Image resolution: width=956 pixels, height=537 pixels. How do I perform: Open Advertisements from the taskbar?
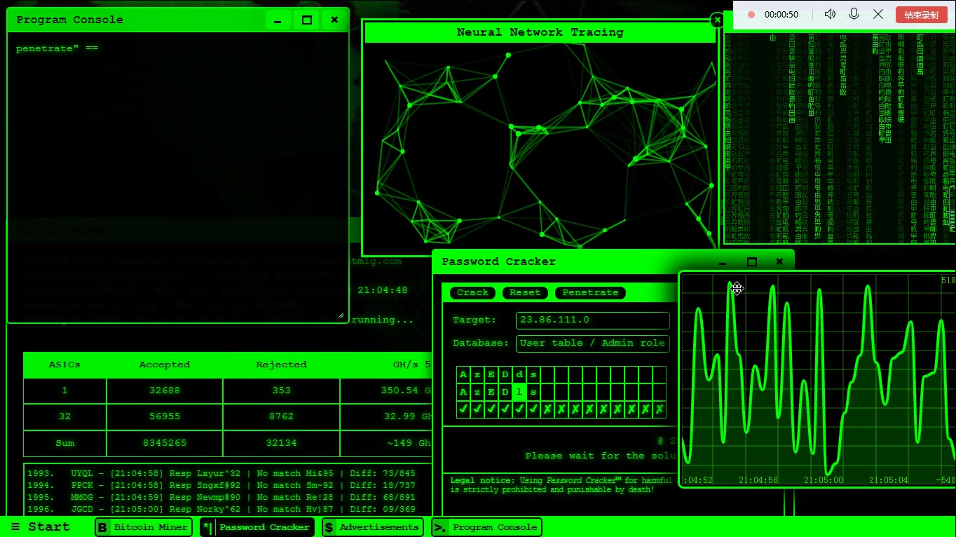(373, 527)
